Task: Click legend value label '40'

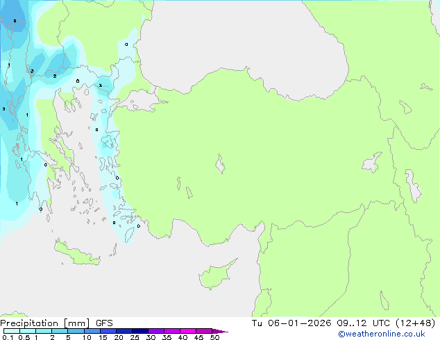Action: click(x=183, y=337)
